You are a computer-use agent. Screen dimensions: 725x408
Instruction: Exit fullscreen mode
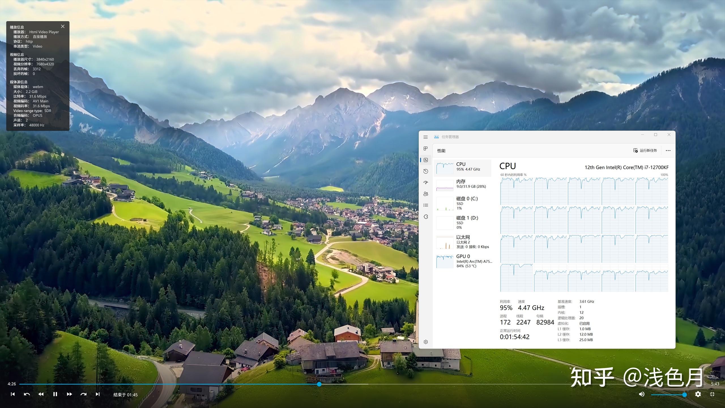tap(712, 394)
